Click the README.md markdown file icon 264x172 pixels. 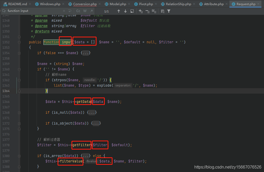[5, 4]
